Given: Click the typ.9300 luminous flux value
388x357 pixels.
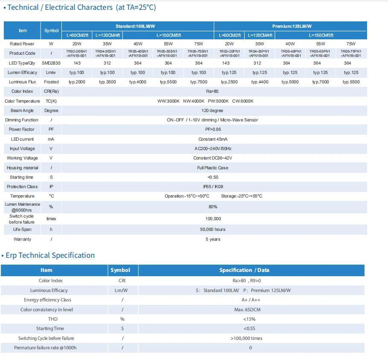Looking at the screenshot, I should [351, 82].
